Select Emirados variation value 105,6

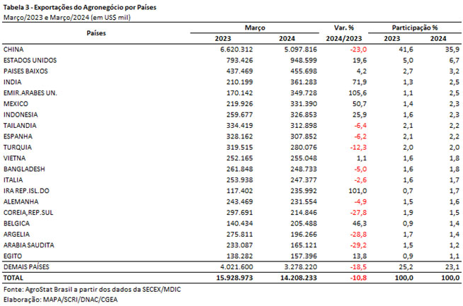coord(358,93)
